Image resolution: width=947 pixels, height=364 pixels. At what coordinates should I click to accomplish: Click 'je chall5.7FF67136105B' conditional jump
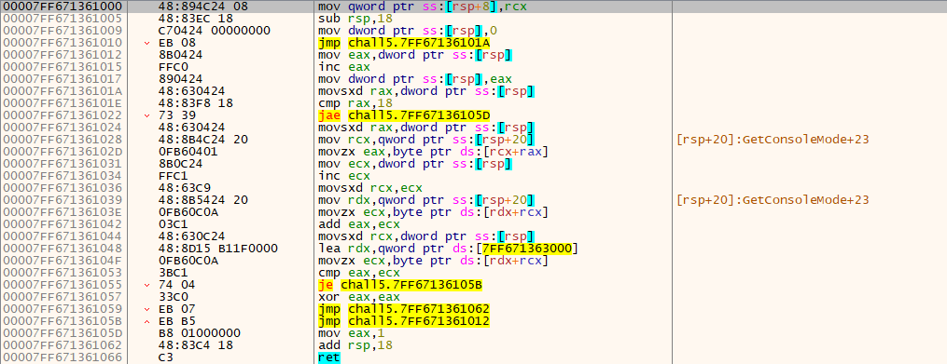pos(401,284)
